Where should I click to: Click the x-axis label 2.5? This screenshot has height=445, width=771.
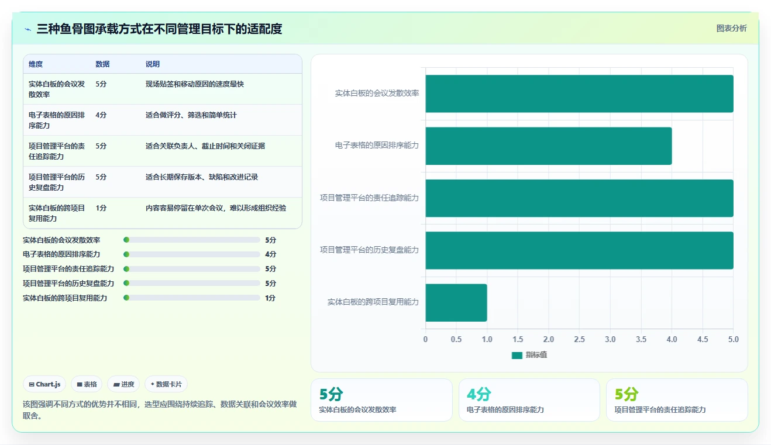[x=579, y=340]
